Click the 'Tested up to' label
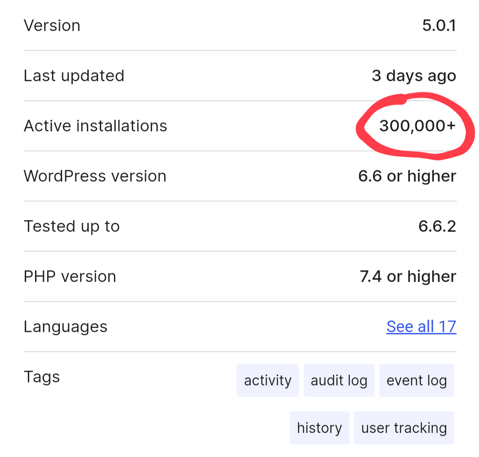This screenshot has width=479, height=457. click(71, 226)
